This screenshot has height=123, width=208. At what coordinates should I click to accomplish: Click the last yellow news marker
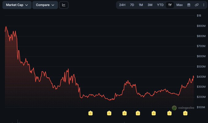(185, 113)
